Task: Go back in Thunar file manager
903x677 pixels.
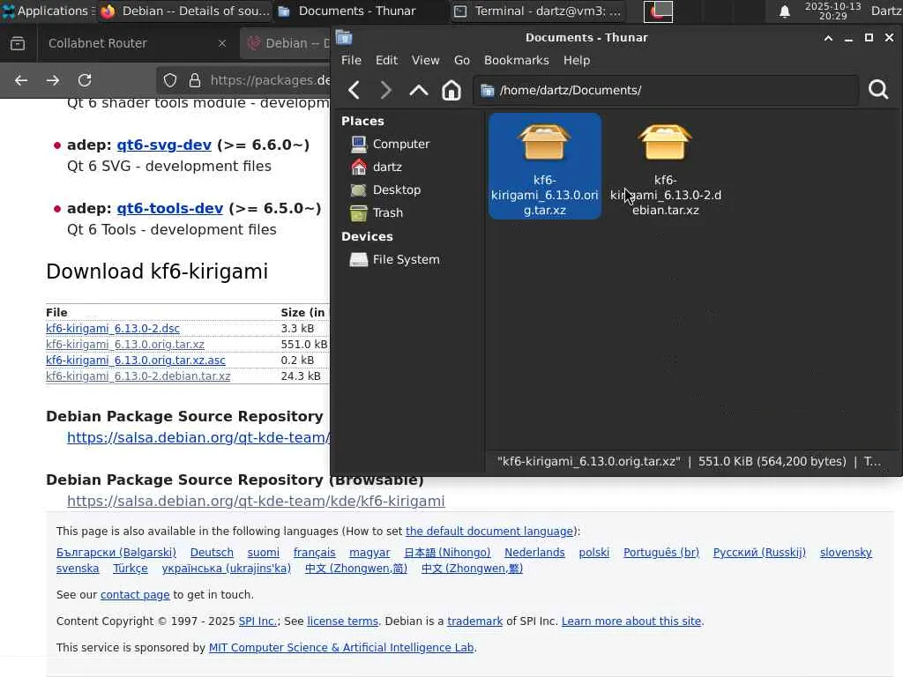Action: coord(354,91)
